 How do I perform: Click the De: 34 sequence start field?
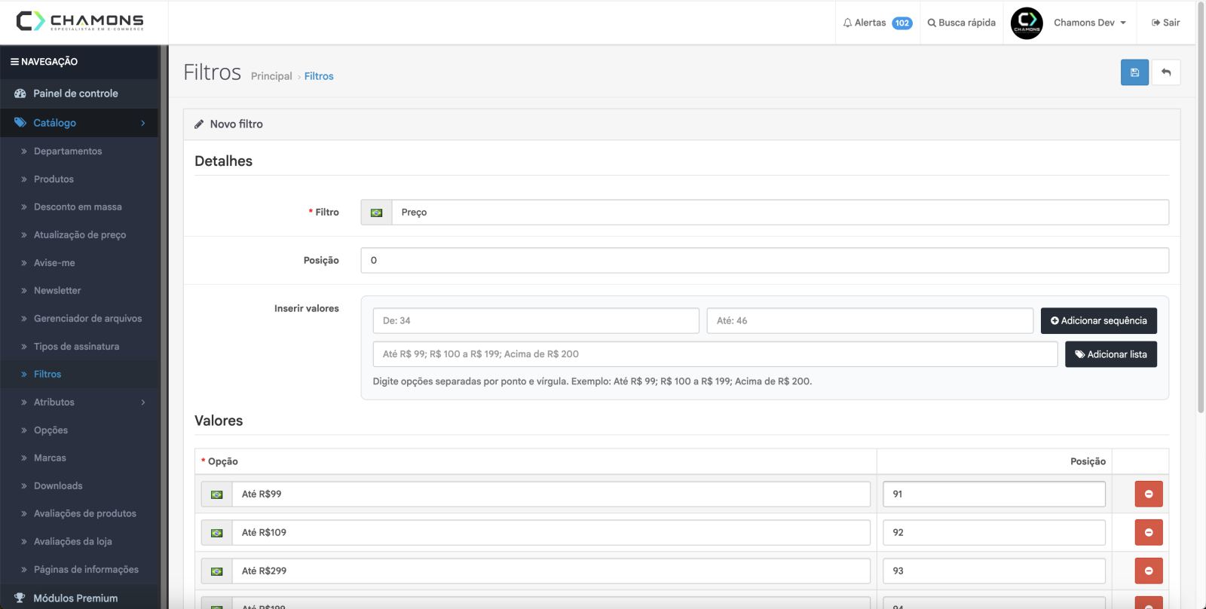(536, 321)
